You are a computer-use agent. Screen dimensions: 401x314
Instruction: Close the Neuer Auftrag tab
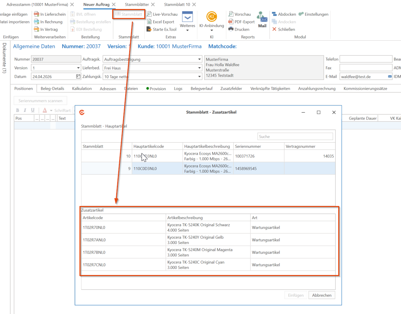(x=114, y=5)
